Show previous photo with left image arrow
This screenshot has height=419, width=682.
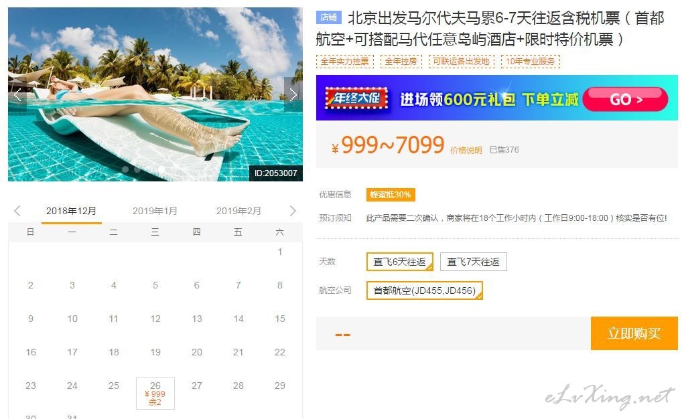point(18,95)
